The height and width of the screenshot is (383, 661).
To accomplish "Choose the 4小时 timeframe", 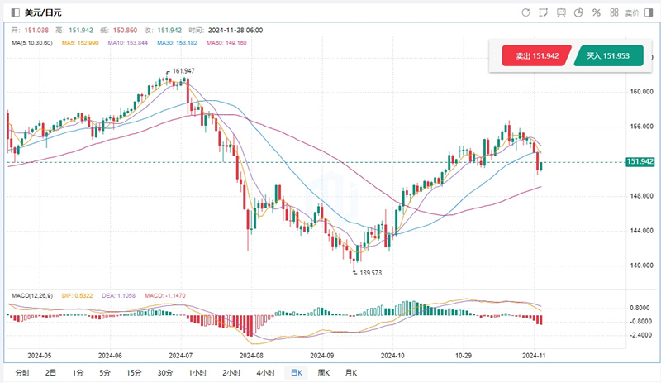I will point(264,373).
